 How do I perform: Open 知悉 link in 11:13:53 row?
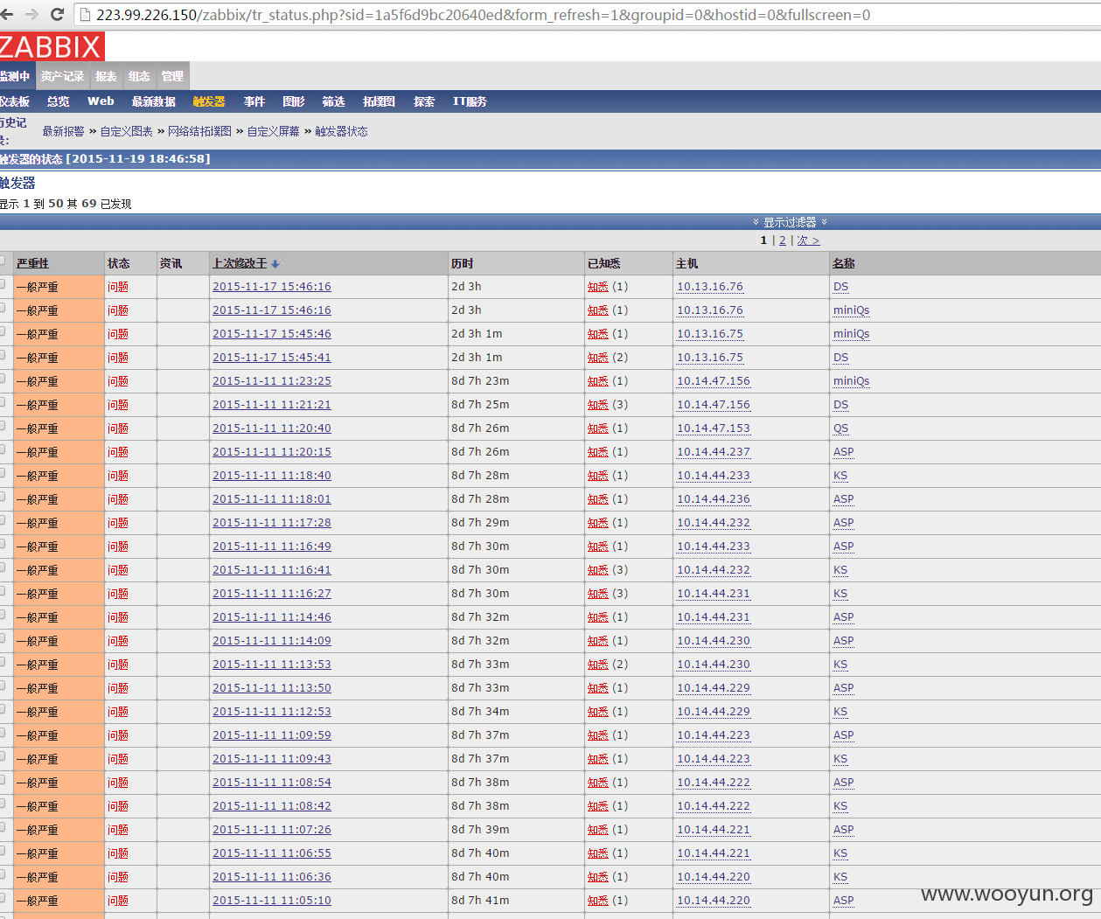click(x=598, y=665)
